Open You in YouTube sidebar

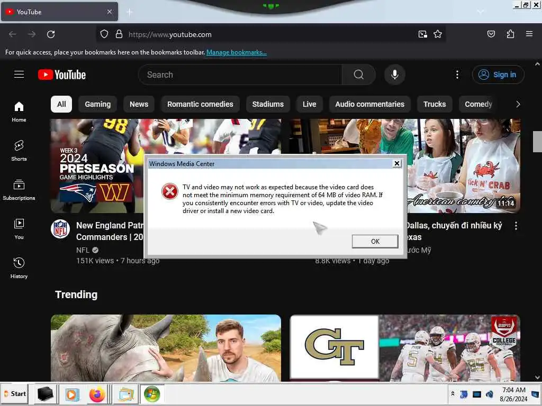point(19,229)
